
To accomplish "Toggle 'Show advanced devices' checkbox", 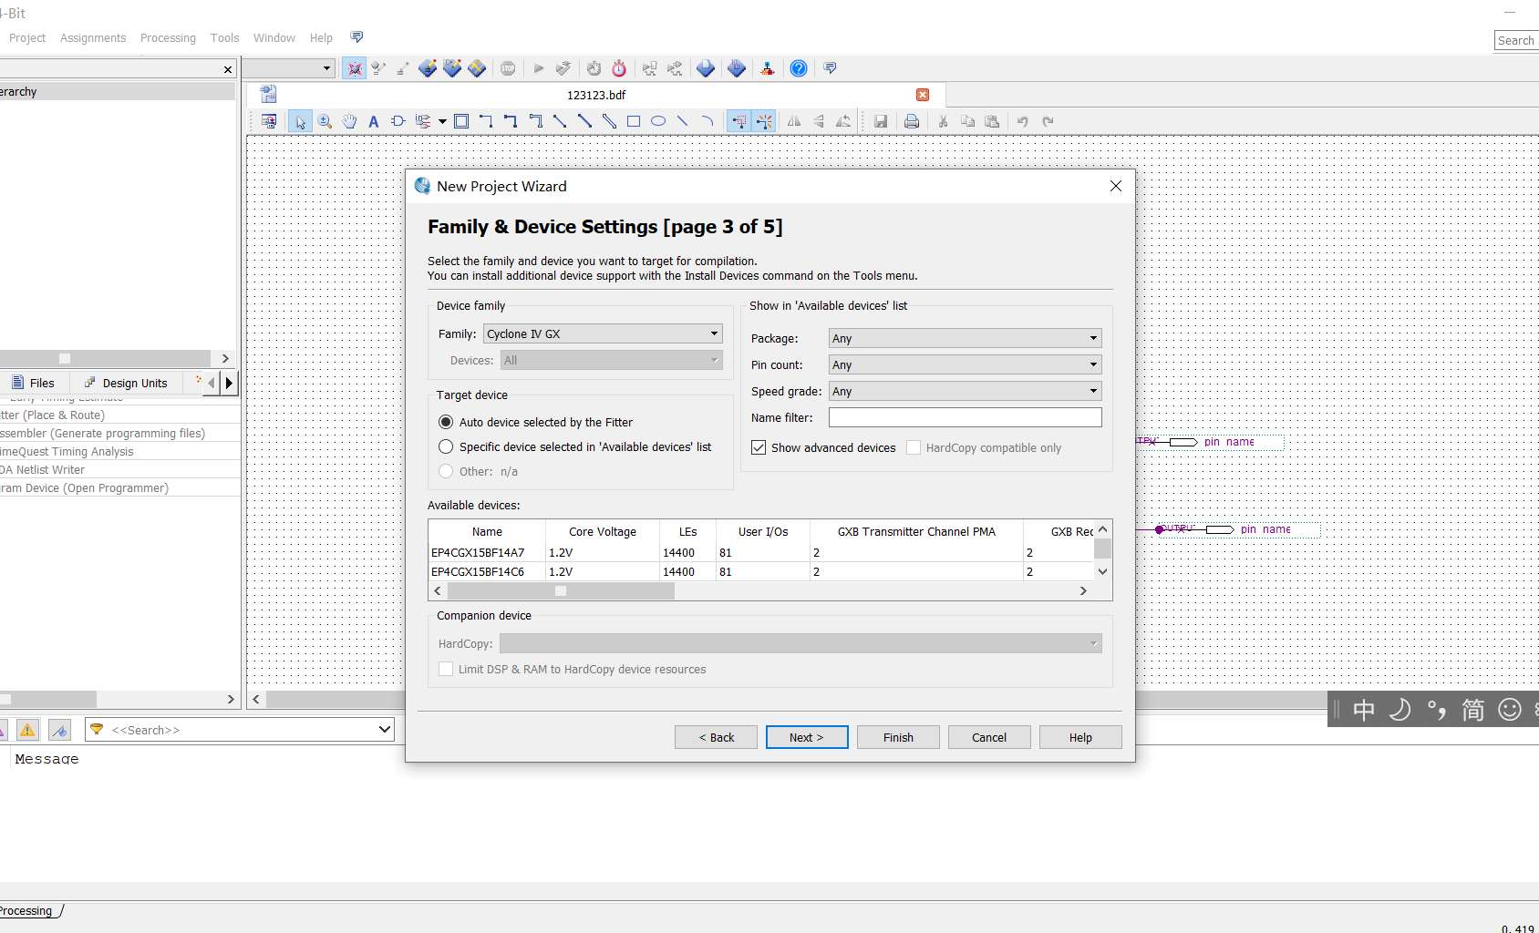I will (x=823, y=447).
